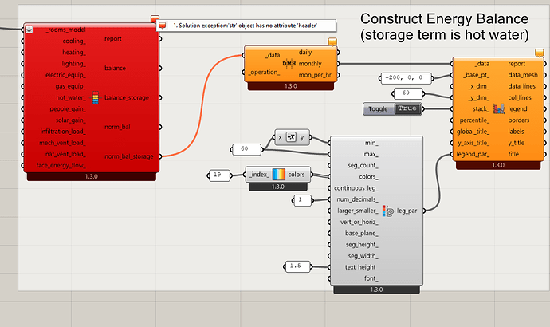The image size is (550, 327).
Task: Click the energy balance component icon
Action: click(x=96, y=98)
